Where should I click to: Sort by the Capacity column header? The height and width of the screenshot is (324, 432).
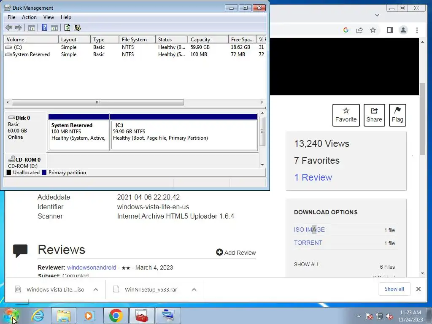click(x=208, y=39)
